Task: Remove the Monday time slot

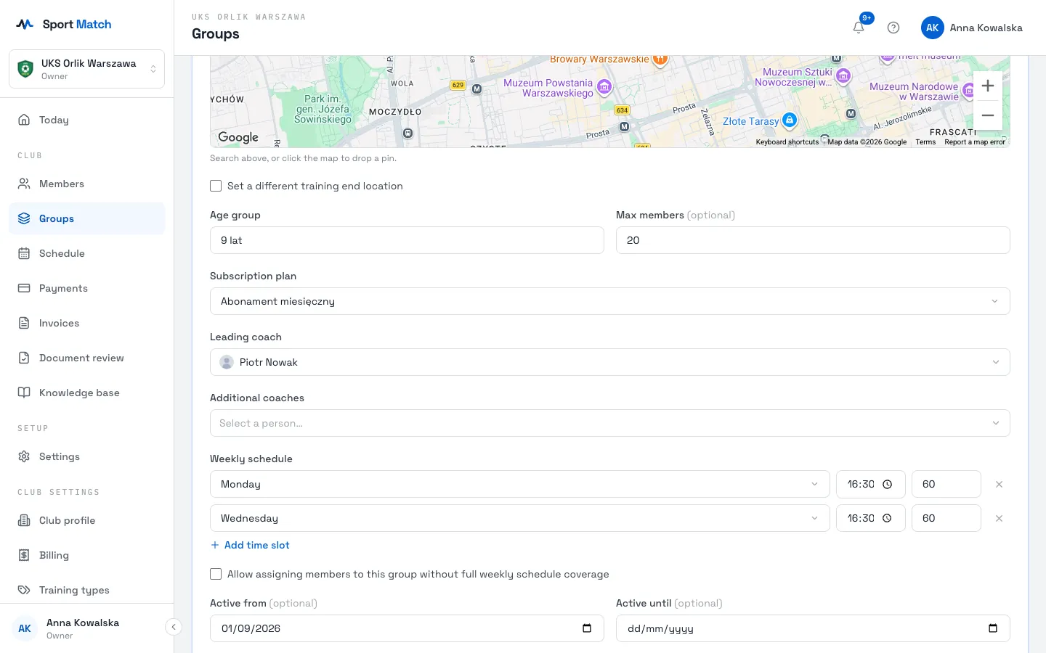Action: 999,484
